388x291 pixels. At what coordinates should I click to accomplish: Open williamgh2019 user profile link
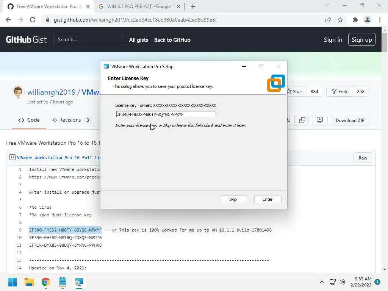[x=51, y=92]
